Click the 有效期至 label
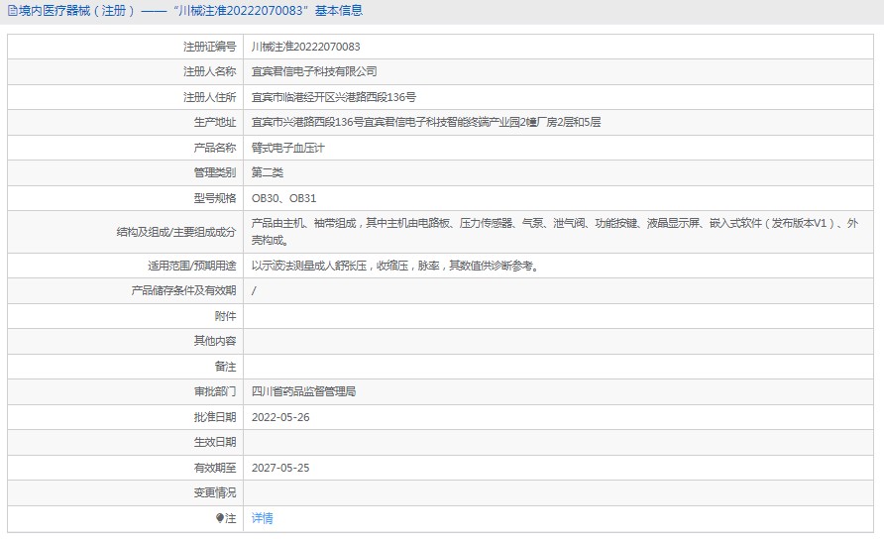The width and height of the screenshot is (884, 539). 215,468
